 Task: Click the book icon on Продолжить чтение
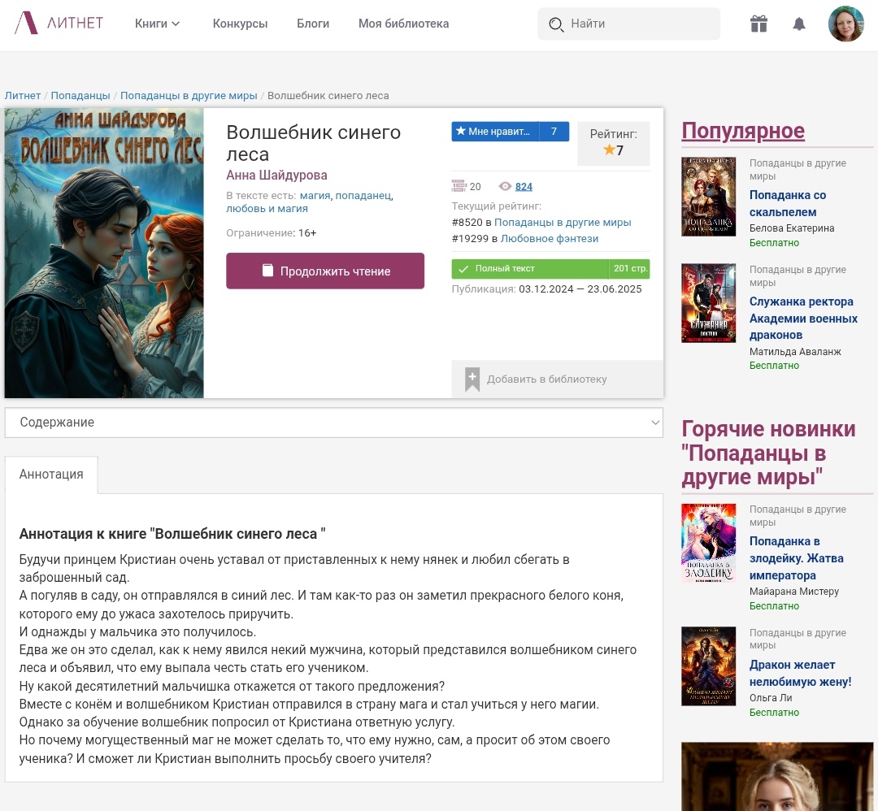[x=267, y=271]
